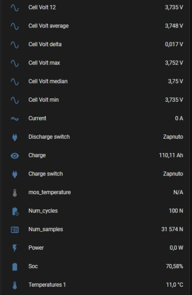Click the plug icon for Charge switch
This screenshot has width=192, height=295.
(15, 174)
